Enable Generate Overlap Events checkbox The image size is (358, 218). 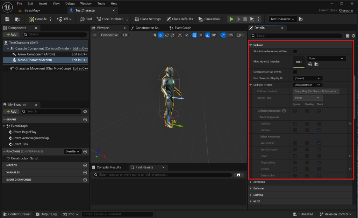tap(295, 72)
